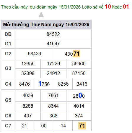Click the G4 row label
Screen dimensions: 132x133
pos(8,84)
